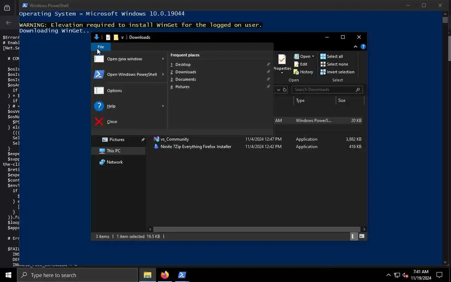Switch to large icons view in status bar

pyautogui.click(x=362, y=237)
